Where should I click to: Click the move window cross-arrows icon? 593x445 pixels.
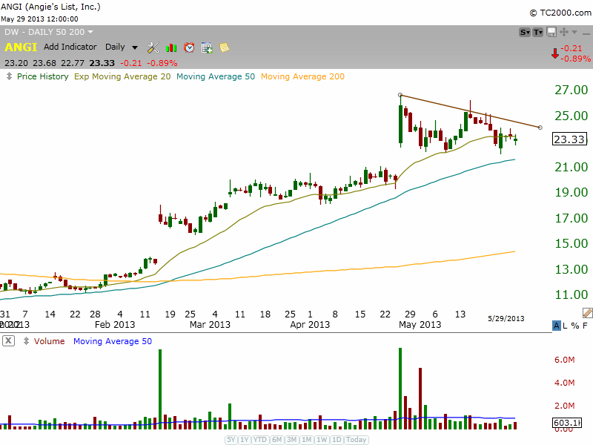coord(563,32)
